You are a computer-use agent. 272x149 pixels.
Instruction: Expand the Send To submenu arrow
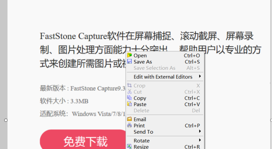(200, 131)
